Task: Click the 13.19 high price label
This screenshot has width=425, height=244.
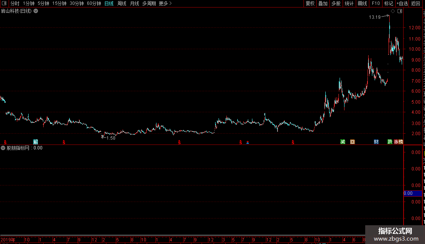Action: tap(375, 17)
